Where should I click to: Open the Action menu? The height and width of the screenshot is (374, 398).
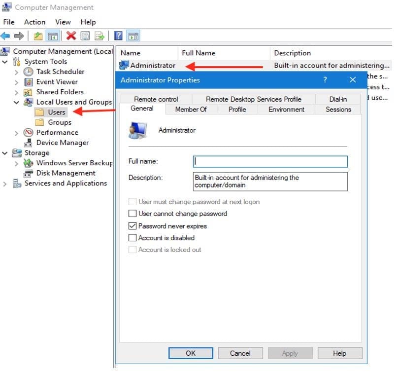pyautogui.click(x=34, y=22)
